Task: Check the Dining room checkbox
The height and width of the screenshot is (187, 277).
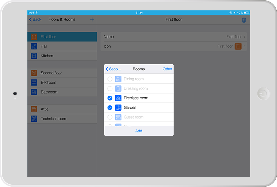Action: tap(110, 79)
